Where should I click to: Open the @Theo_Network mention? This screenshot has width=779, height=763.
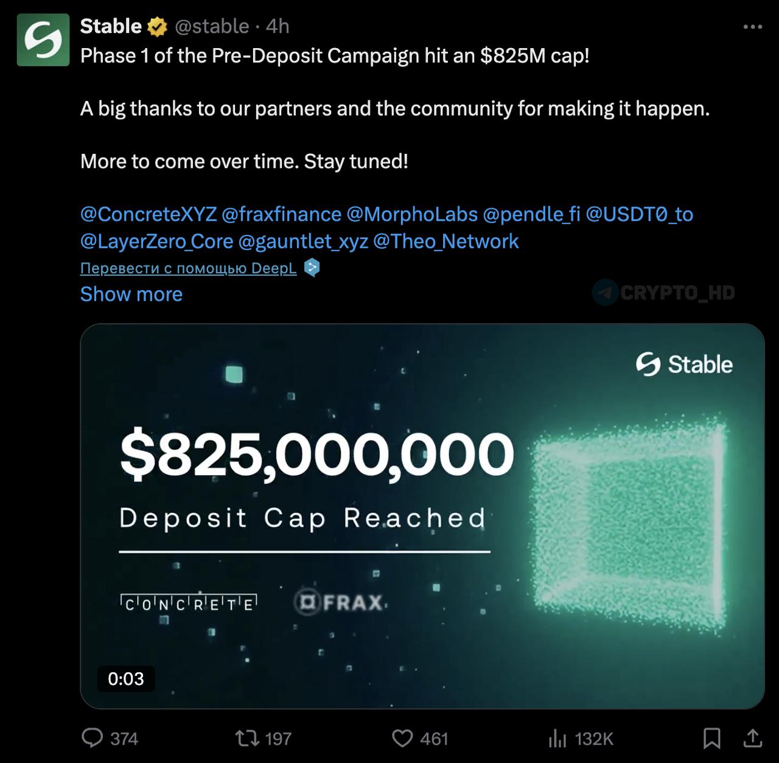[x=445, y=242]
